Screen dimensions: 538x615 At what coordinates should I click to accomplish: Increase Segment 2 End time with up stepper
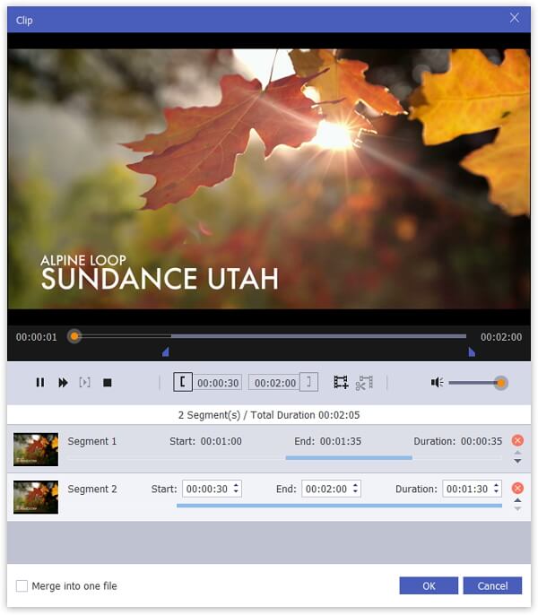point(355,485)
